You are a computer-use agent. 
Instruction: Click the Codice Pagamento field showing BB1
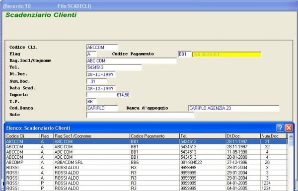(185, 54)
